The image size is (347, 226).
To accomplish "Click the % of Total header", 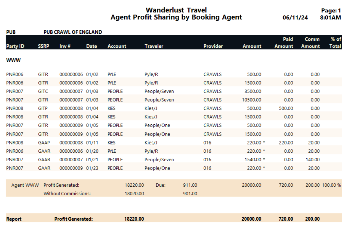I will pos(335,43).
